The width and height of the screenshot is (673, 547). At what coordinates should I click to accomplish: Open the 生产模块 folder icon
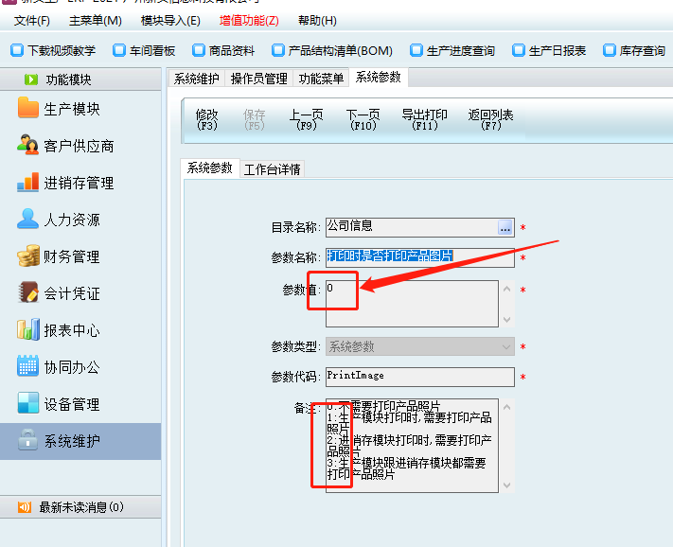tap(27, 109)
